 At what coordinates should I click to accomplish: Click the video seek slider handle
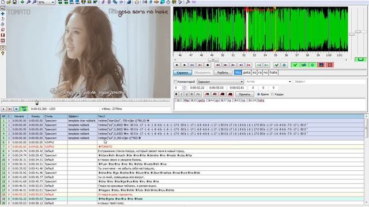point(37,102)
